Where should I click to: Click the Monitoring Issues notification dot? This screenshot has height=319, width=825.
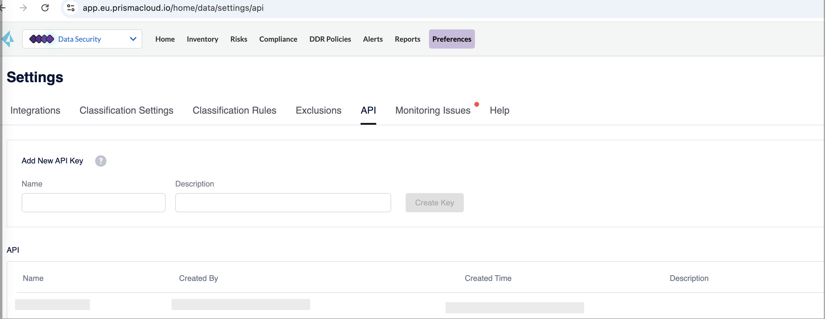point(477,104)
